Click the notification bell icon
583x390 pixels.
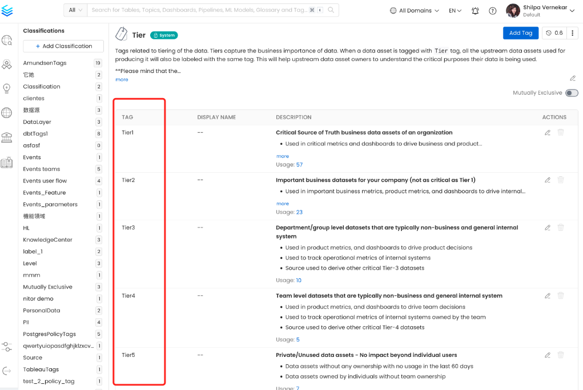[x=475, y=11]
